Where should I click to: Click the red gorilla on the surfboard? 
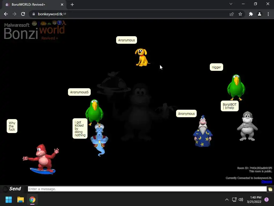tap(41, 159)
